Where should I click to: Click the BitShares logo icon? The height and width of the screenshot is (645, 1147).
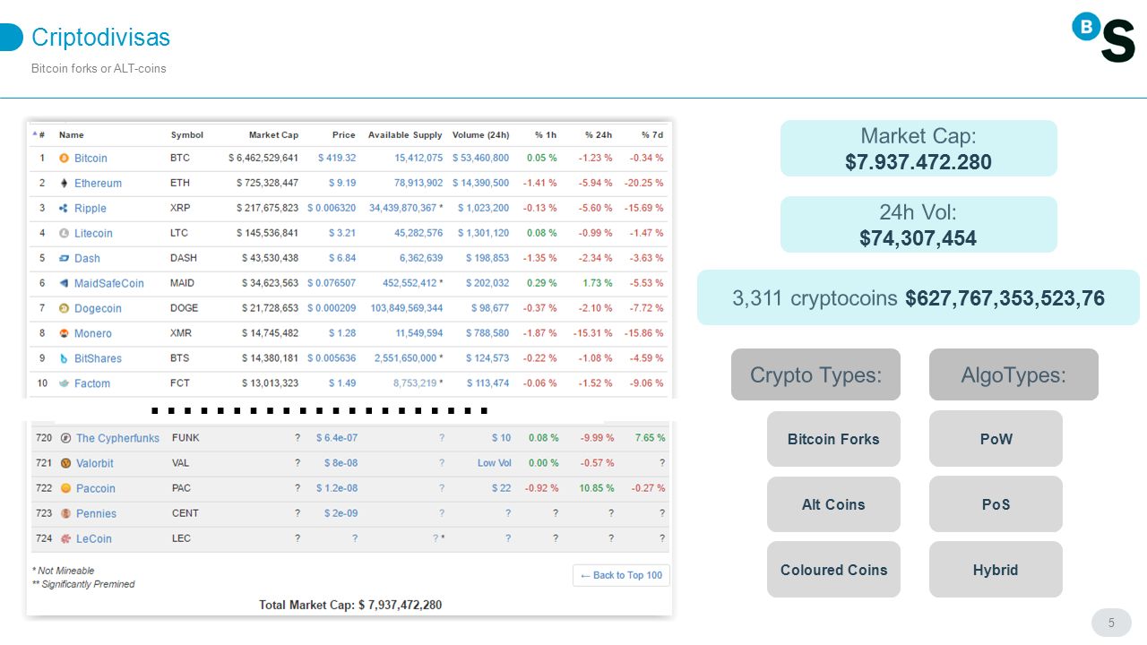coord(64,358)
